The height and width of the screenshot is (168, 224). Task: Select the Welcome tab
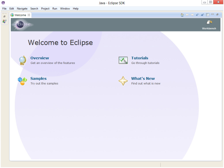[20, 15]
